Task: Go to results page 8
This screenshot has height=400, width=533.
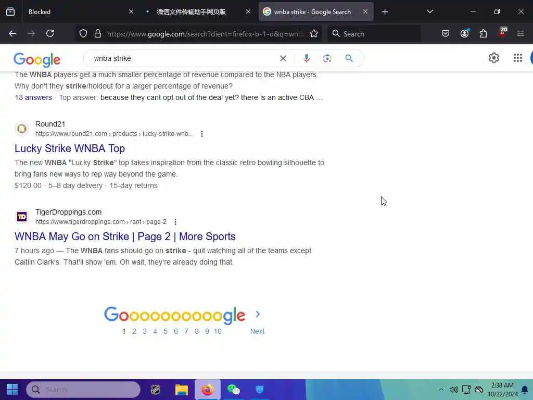Action: point(196,331)
